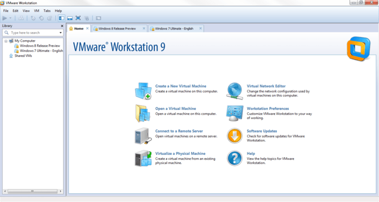
Task: Click the Software Updates link
Action: click(x=262, y=131)
